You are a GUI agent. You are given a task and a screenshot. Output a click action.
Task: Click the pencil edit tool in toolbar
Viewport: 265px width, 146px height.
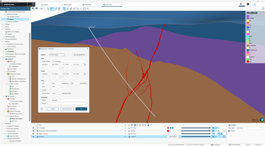tap(68, 8)
